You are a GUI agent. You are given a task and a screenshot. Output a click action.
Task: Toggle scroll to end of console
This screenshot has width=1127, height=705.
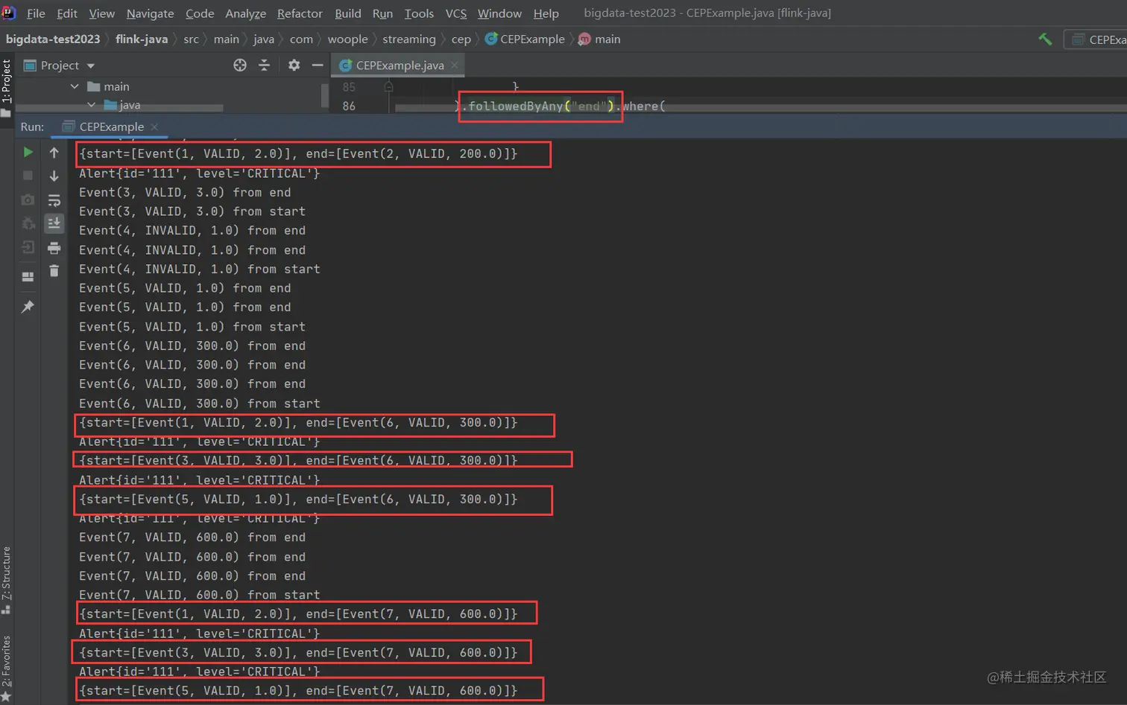point(54,223)
